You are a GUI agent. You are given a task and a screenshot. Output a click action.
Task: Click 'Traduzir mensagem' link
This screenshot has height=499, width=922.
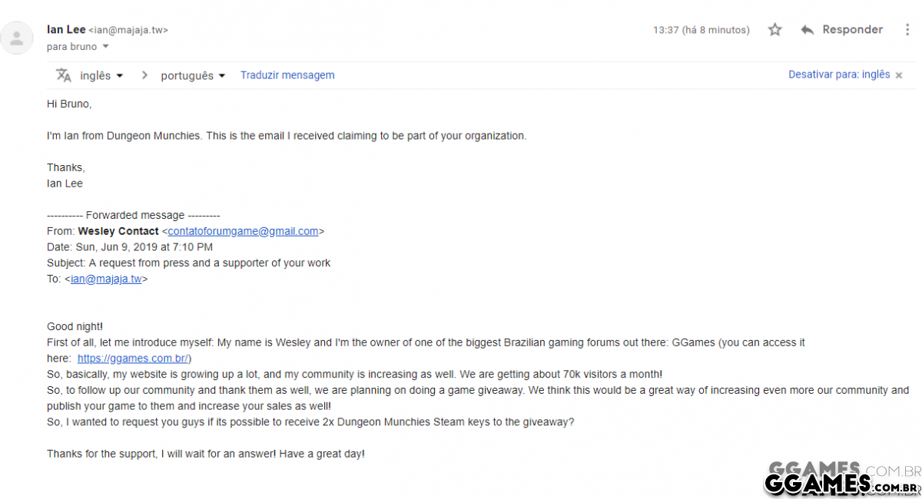(287, 75)
